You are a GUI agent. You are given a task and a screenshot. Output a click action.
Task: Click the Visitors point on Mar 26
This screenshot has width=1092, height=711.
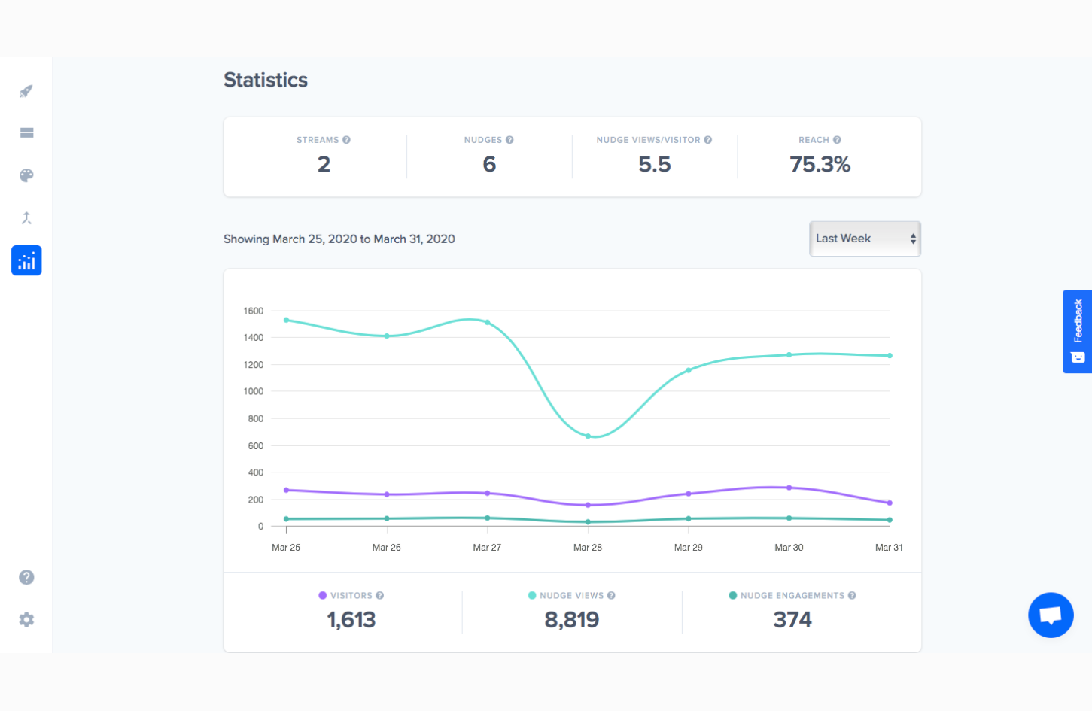pos(387,494)
